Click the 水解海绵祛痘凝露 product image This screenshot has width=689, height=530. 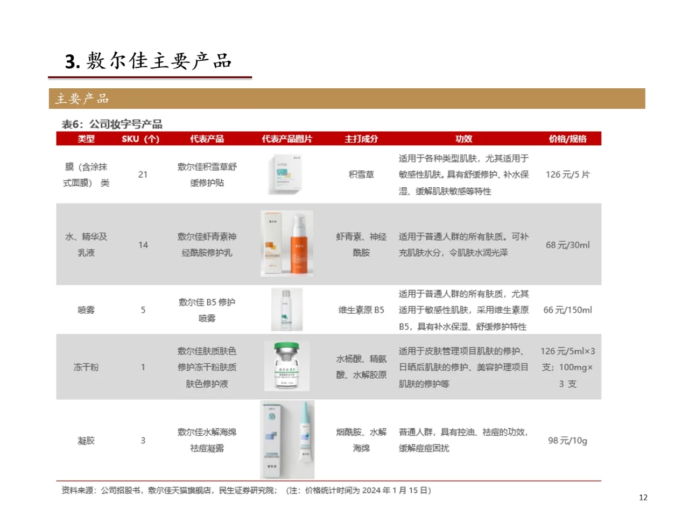(x=287, y=440)
